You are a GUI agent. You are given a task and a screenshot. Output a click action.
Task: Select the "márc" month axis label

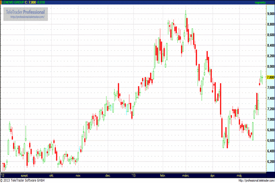click(186, 175)
